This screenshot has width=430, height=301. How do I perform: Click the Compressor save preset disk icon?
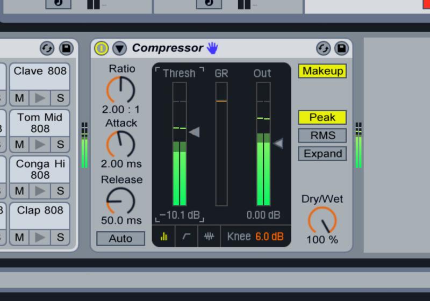pos(341,48)
